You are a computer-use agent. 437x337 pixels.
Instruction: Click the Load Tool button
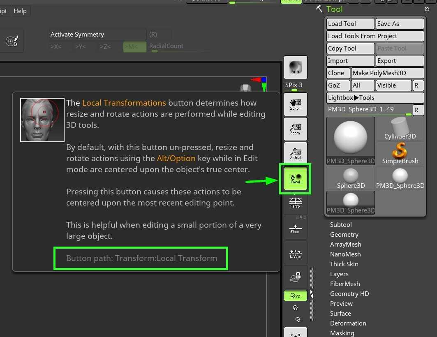tap(350, 24)
